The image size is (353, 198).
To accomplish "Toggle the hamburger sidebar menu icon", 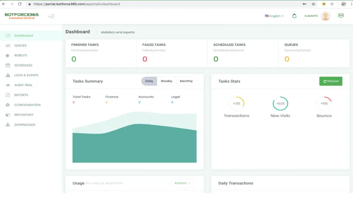I will point(51,16).
